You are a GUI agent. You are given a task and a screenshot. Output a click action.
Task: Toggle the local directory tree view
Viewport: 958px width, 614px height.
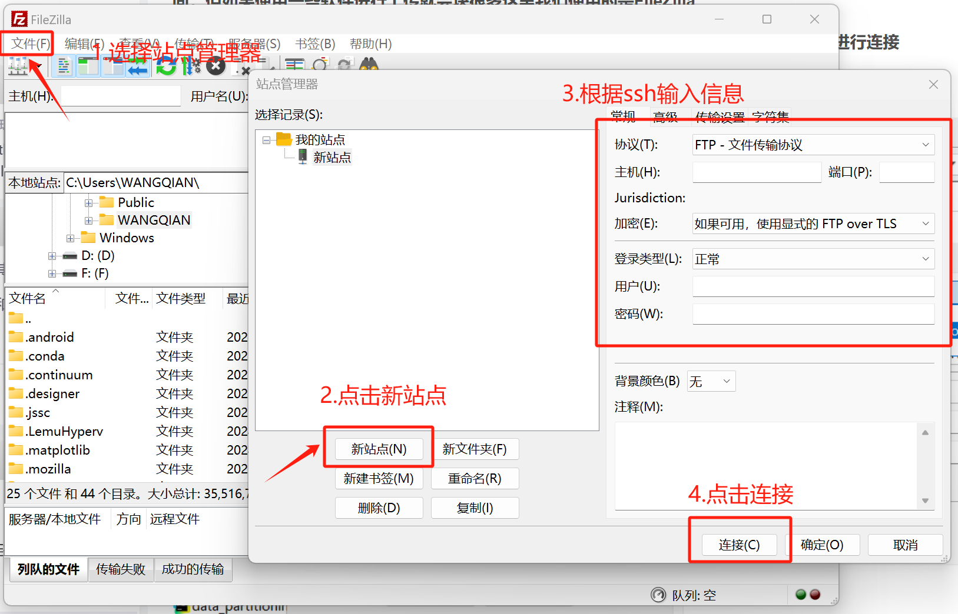[88, 66]
